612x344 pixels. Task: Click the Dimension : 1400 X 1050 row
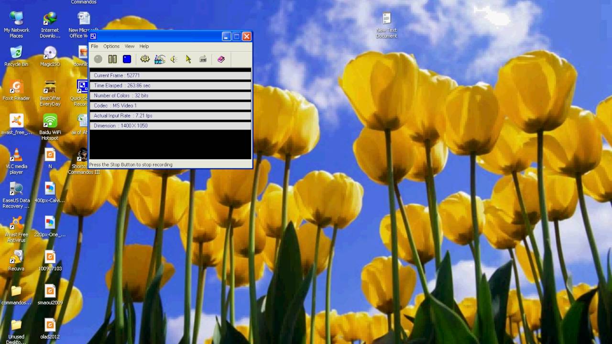coord(170,126)
